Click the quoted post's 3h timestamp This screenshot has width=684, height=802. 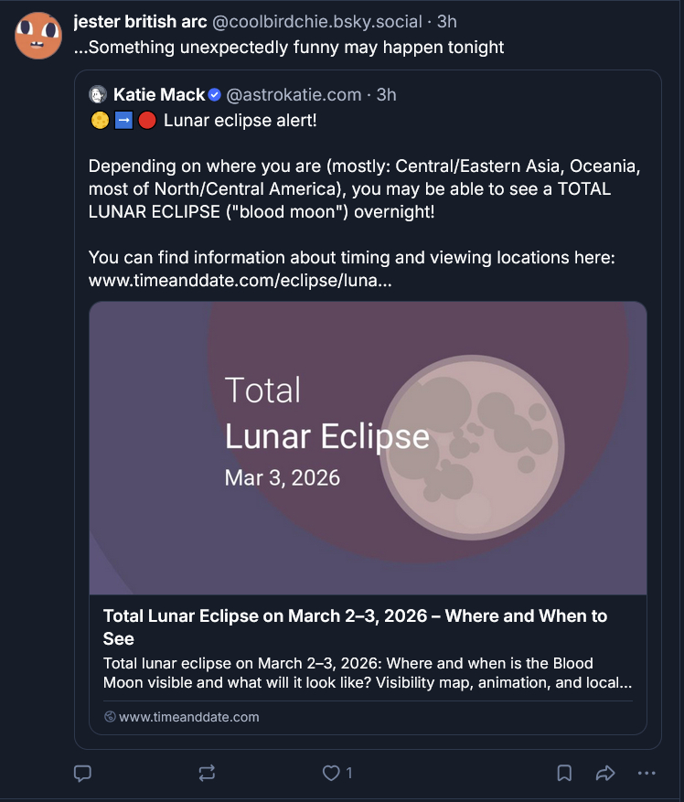tap(387, 94)
